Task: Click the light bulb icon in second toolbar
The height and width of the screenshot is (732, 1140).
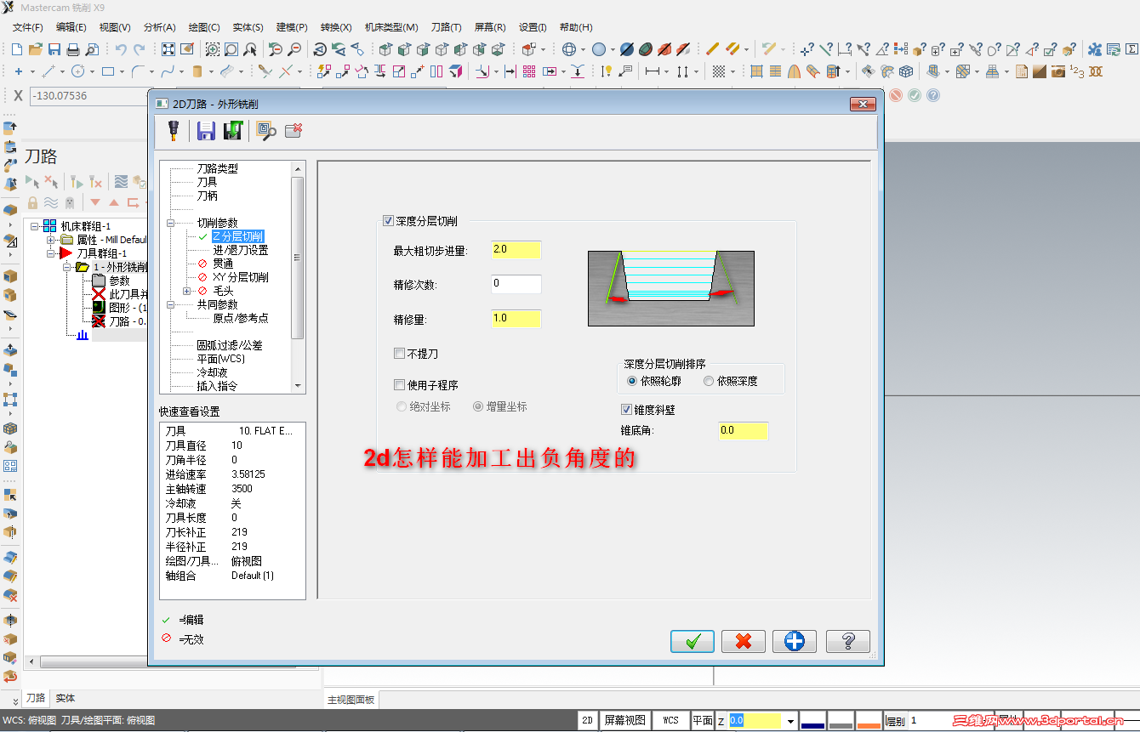Action: 607,71
